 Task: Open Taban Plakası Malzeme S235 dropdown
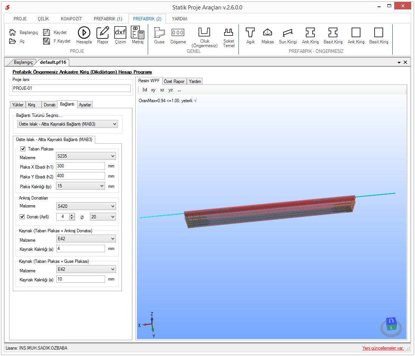86,156
